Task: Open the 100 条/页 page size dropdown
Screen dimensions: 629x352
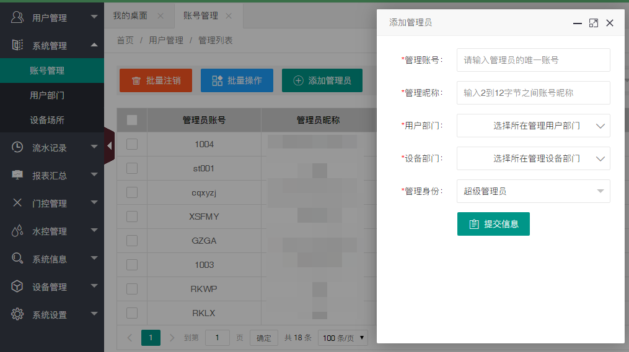Action: point(343,338)
